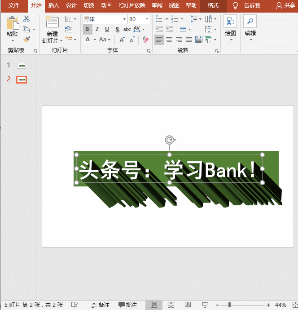298x310 pixels.
Task: Copy selection with the copy icon
Action: click(x=26, y=29)
